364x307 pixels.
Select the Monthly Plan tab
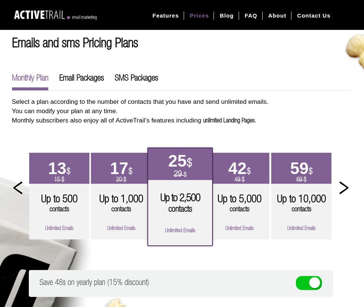pyautogui.click(x=30, y=78)
